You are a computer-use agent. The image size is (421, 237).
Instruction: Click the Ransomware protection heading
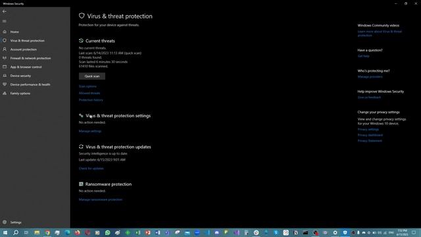pos(109,184)
